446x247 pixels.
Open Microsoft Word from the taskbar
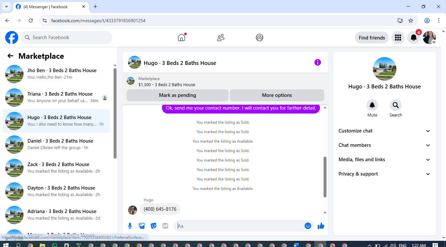click(296, 245)
